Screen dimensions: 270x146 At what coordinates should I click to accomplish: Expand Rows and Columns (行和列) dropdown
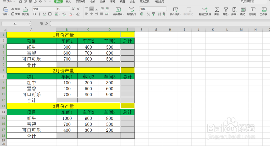click(257, 14)
